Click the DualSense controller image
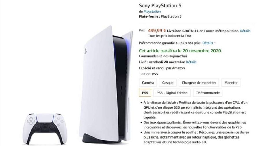 click(x=45, y=129)
